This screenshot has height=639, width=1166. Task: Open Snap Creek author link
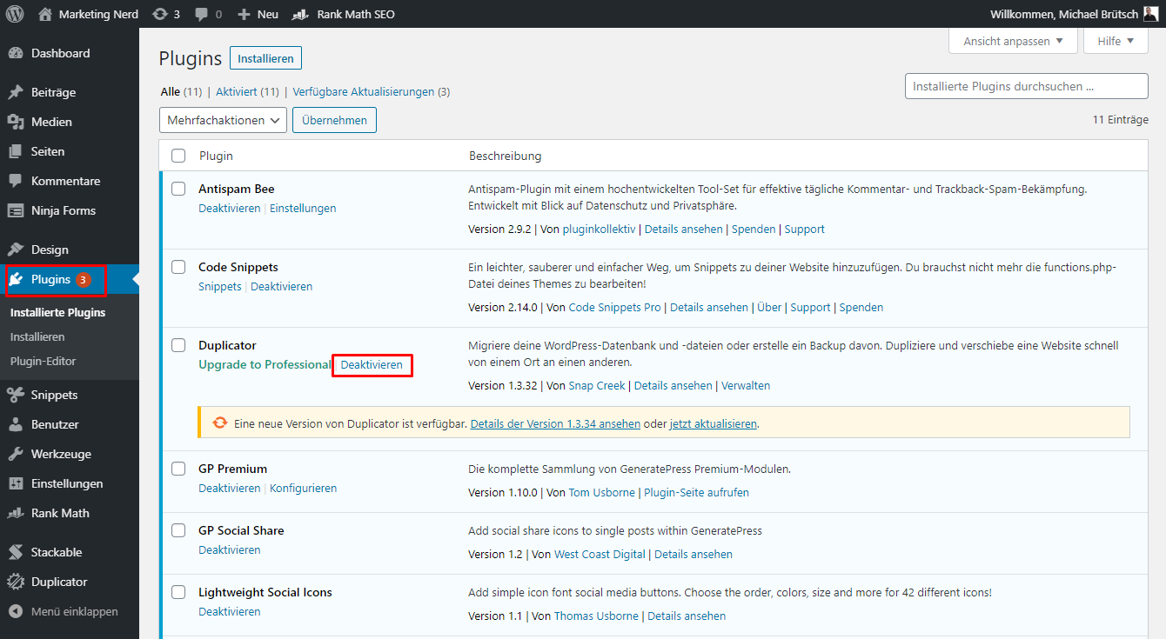pyautogui.click(x=597, y=386)
